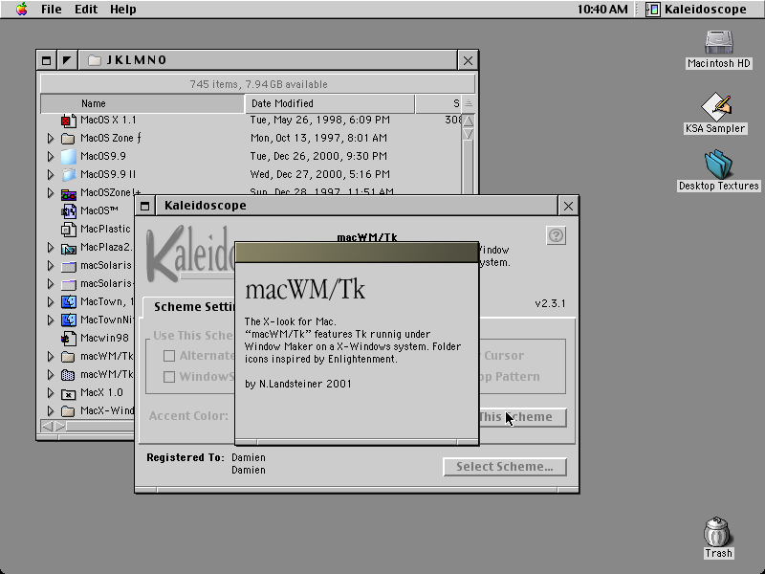This screenshot has height=574, width=765.
Task: Toggle the Alternate checkbox
Action: pos(169,356)
